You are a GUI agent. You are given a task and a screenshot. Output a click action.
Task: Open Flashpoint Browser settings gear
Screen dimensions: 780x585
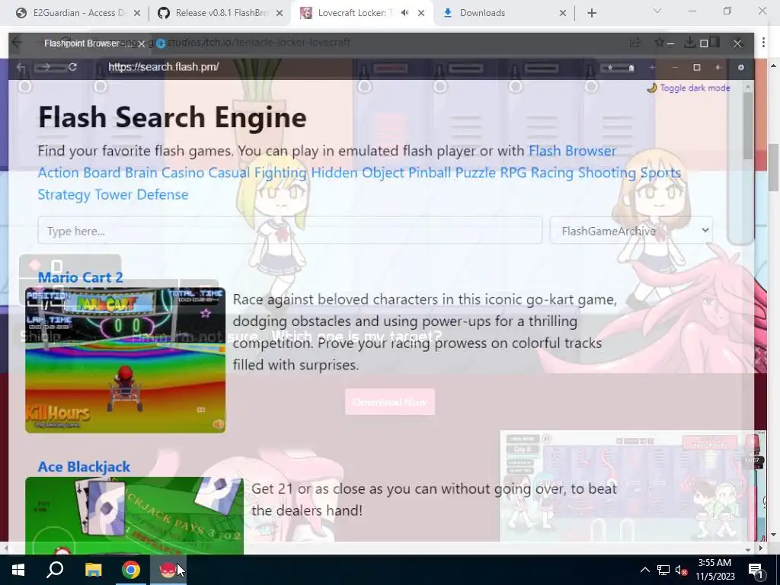(740, 67)
